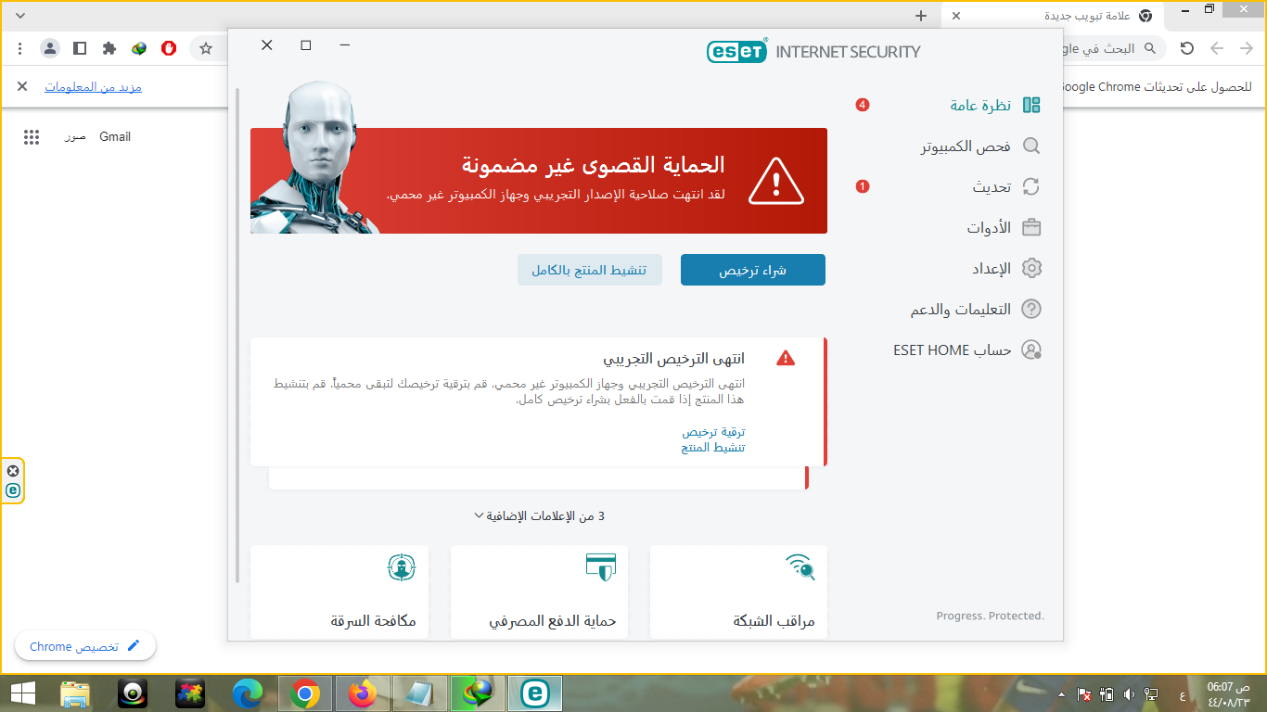Click the Buy license (شراء ترخيص) button
This screenshot has width=1267, height=712.
753,270
